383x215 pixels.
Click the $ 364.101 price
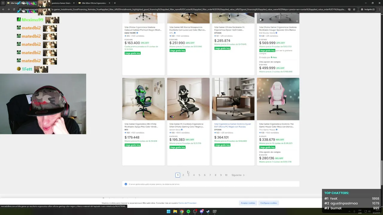pyautogui.click(x=221, y=138)
